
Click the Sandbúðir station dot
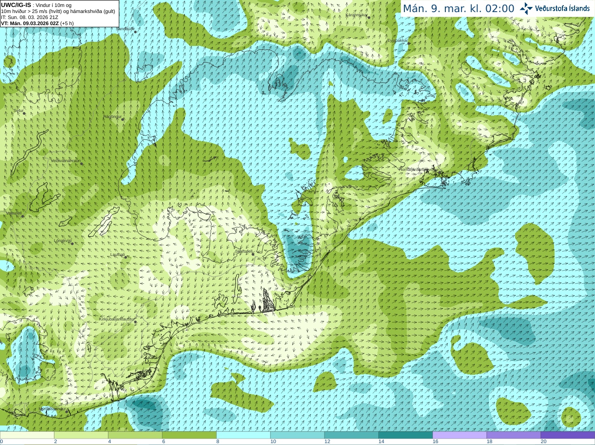[x=135, y=32]
